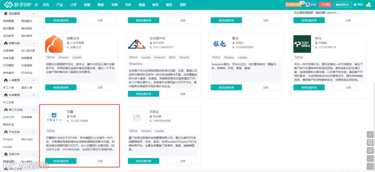Open the 首页 top menu

pos(46,5)
